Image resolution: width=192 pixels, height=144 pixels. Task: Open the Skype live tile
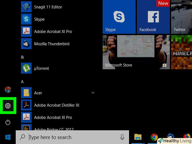point(119,17)
